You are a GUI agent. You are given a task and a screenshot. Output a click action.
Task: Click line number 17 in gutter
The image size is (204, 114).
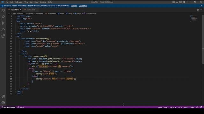coord(11,56)
